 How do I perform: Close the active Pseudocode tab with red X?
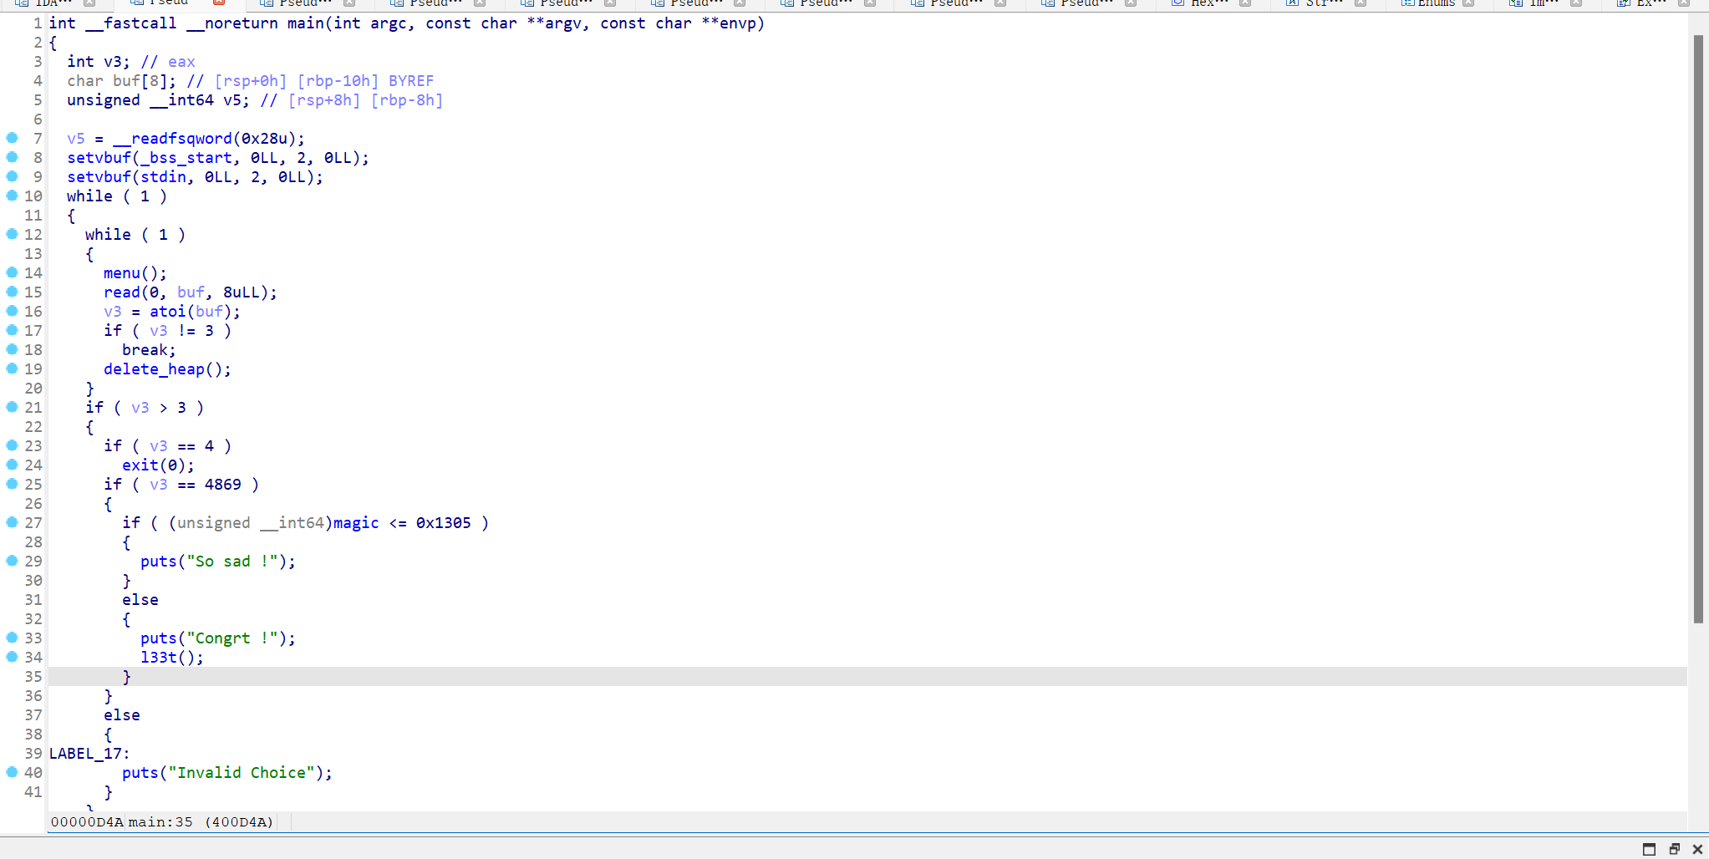coord(219,3)
